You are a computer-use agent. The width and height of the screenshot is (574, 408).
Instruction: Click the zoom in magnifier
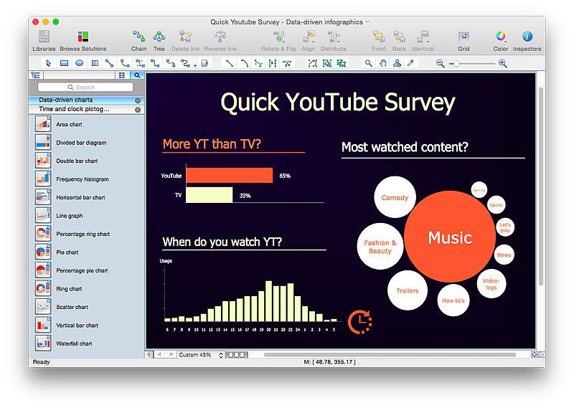[x=503, y=64]
